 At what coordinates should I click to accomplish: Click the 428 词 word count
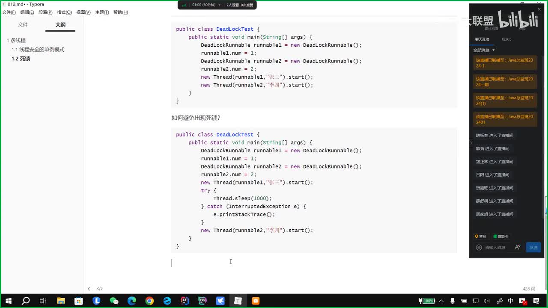[x=529, y=289]
